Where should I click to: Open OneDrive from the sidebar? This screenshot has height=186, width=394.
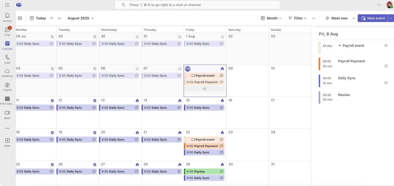point(7,72)
